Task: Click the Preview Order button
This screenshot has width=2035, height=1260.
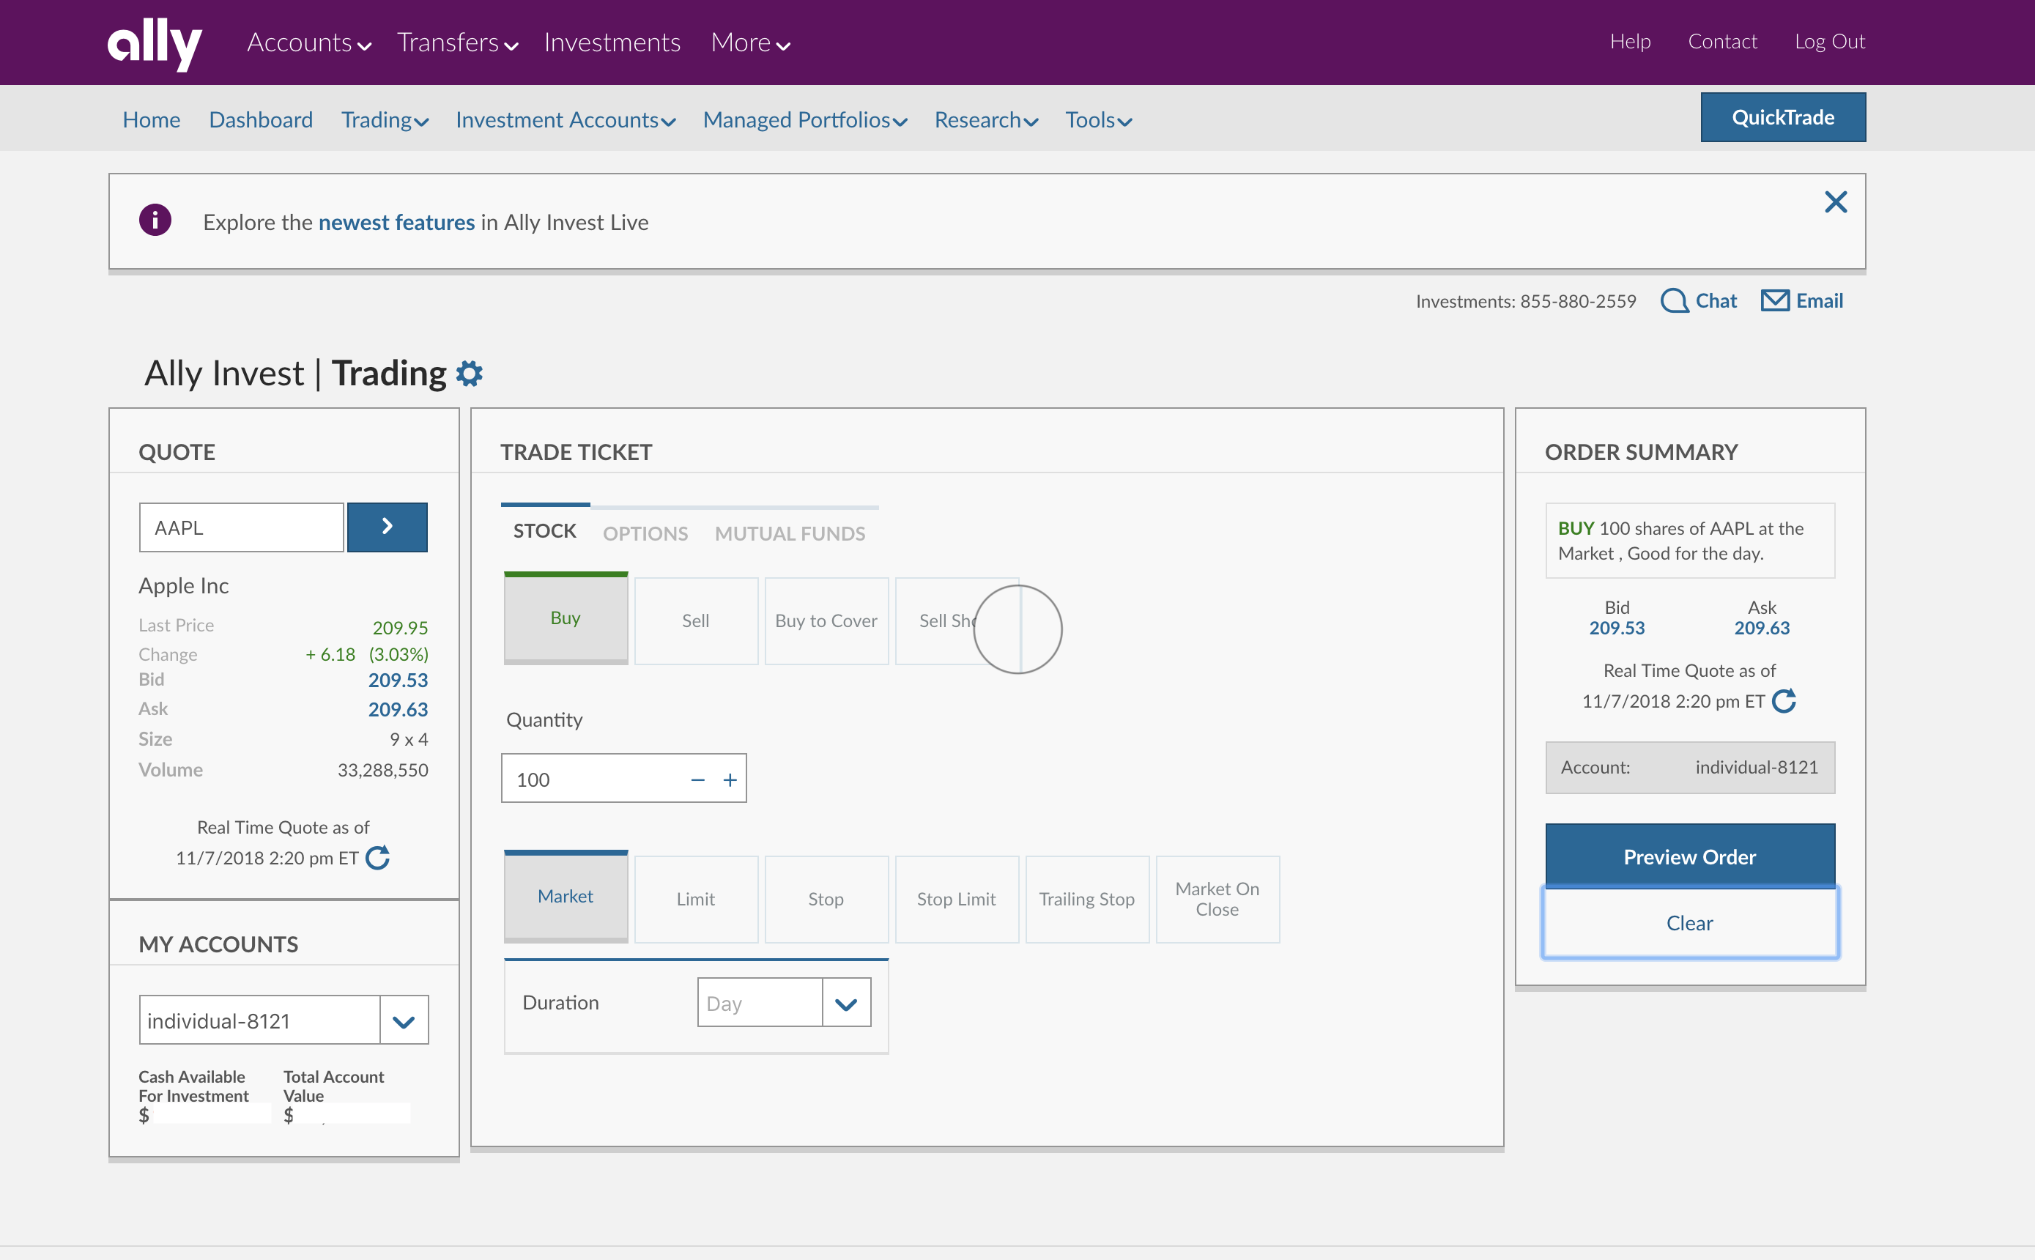Action: (1691, 856)
